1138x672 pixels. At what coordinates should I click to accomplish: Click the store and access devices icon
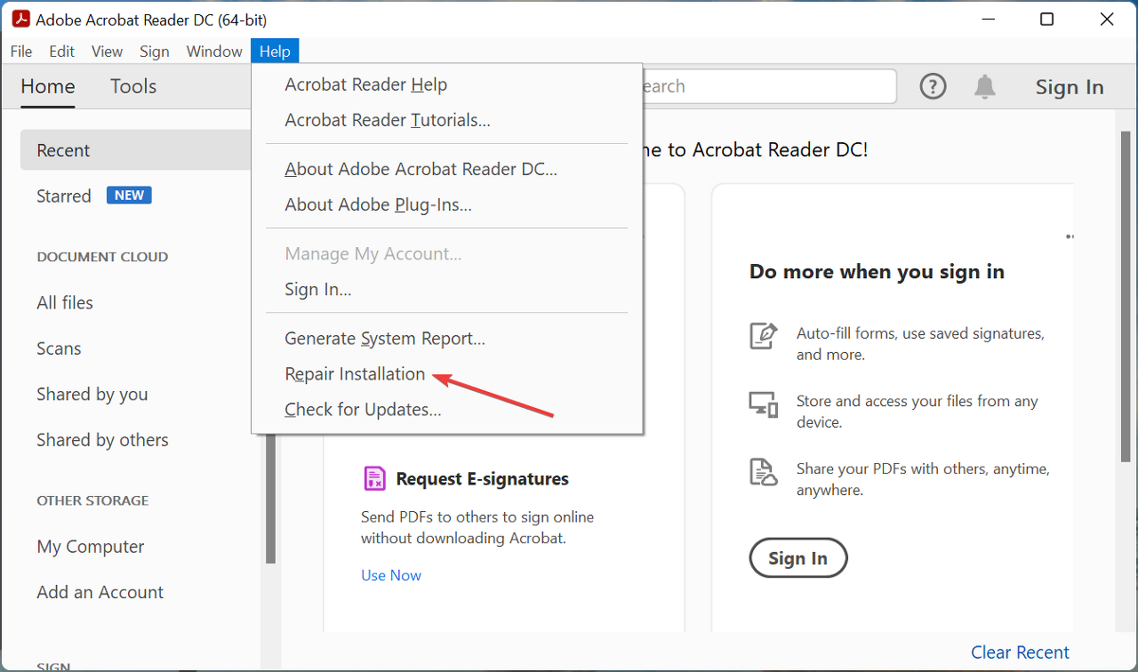(764, 404)
